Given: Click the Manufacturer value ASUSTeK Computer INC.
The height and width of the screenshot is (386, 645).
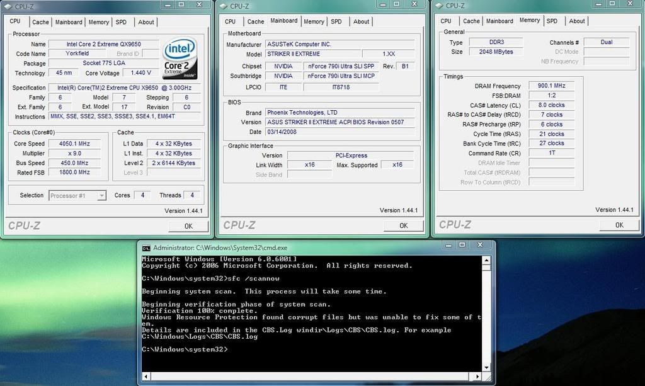Looking at the screenshot, I should (340, 44).
